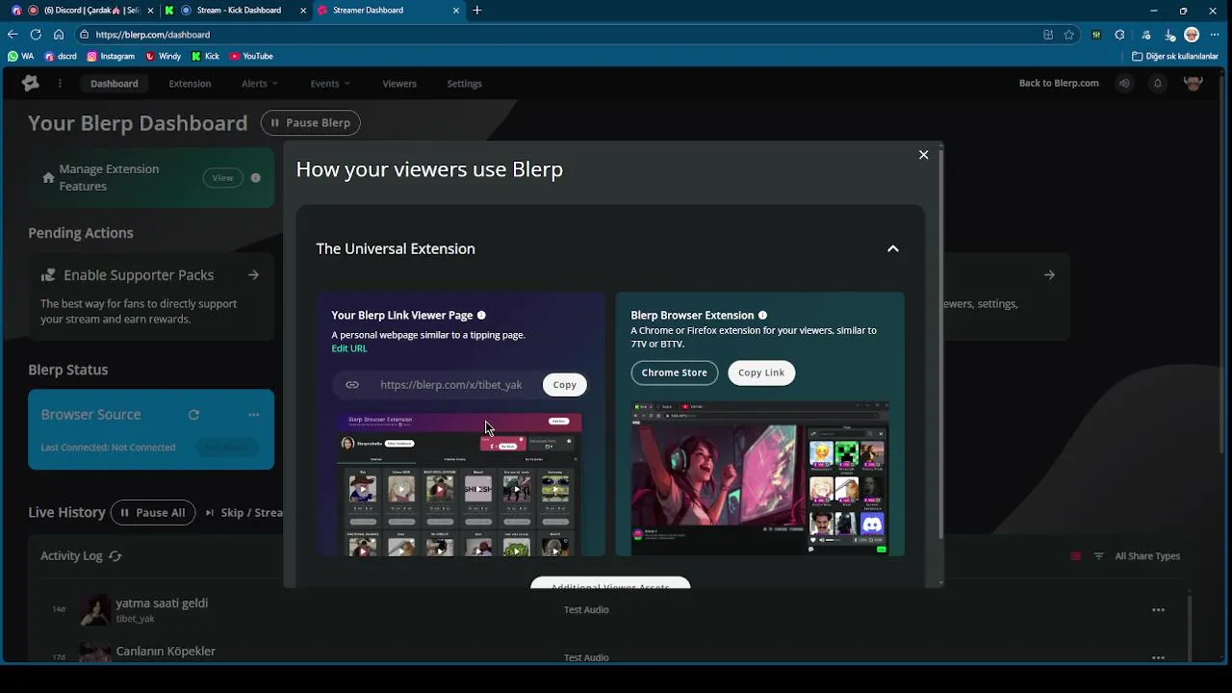Open the browser downloads icon
This screenshot has width=1232, height=693.
click(x=1170, y=34)
